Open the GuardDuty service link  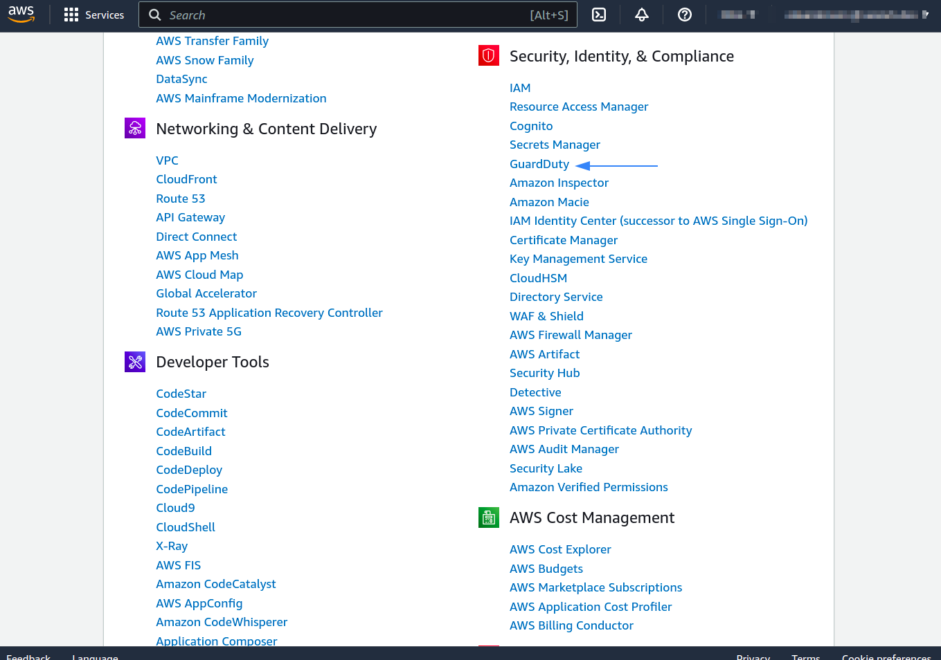[539, 164]
